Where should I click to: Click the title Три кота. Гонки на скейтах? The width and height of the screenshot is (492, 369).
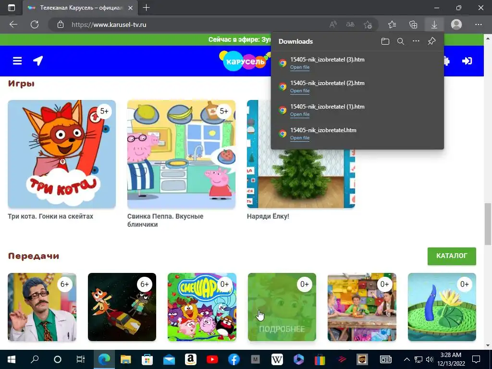(50, 216)
